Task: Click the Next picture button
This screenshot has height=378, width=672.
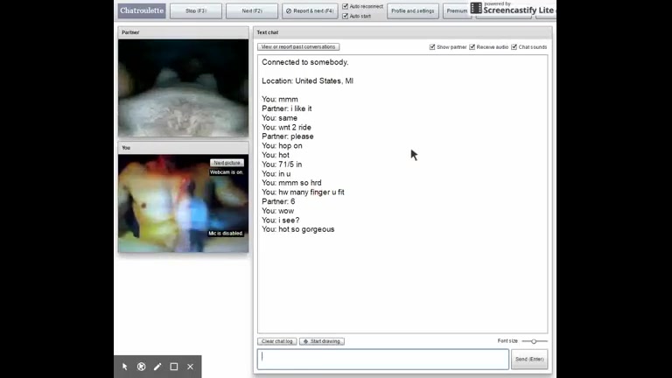Action: pyautogui.click(x=227, y=163)
